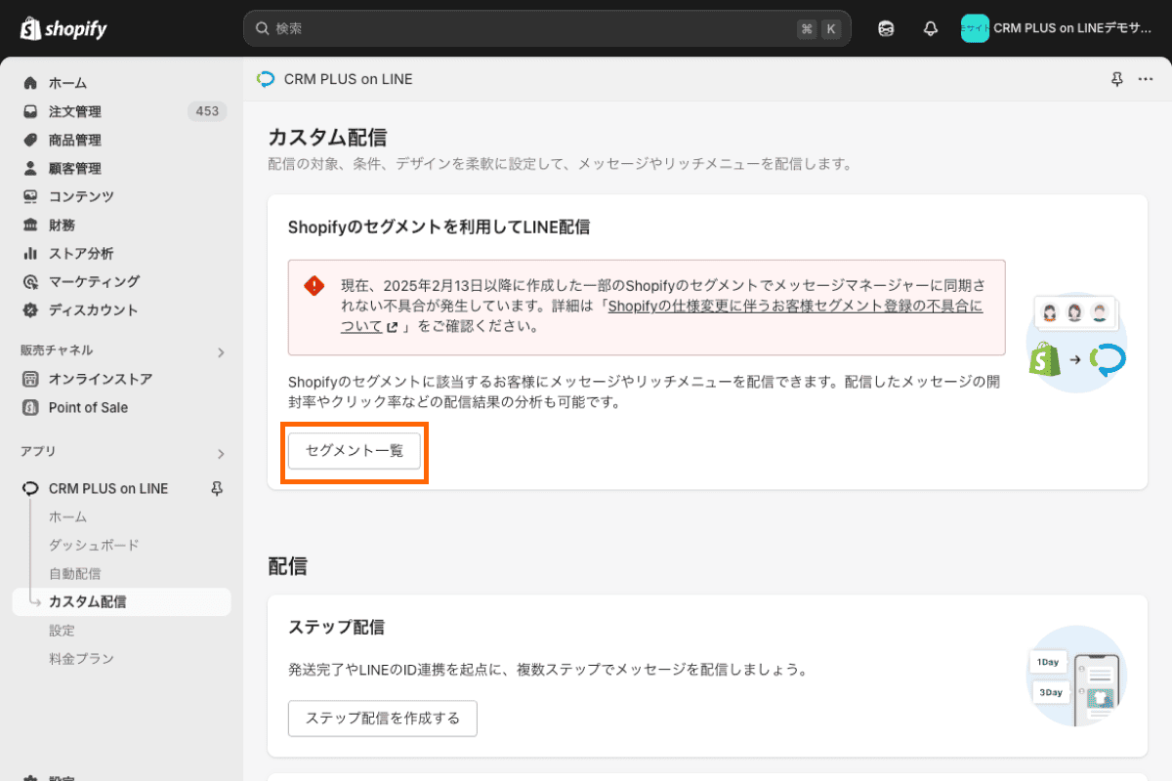Expand the 販売チャネル section chevron
This screenshot has height=781, width=1172.
point(221,351)
